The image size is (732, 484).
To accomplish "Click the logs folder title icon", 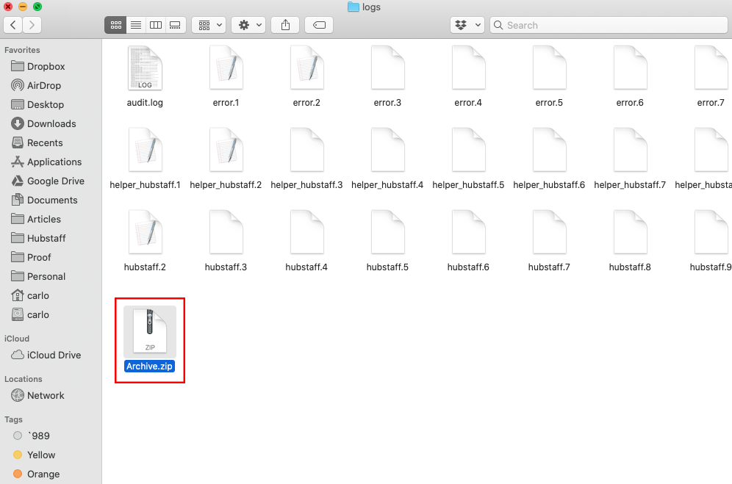I will pyautogui.click(x=354, y=7).
